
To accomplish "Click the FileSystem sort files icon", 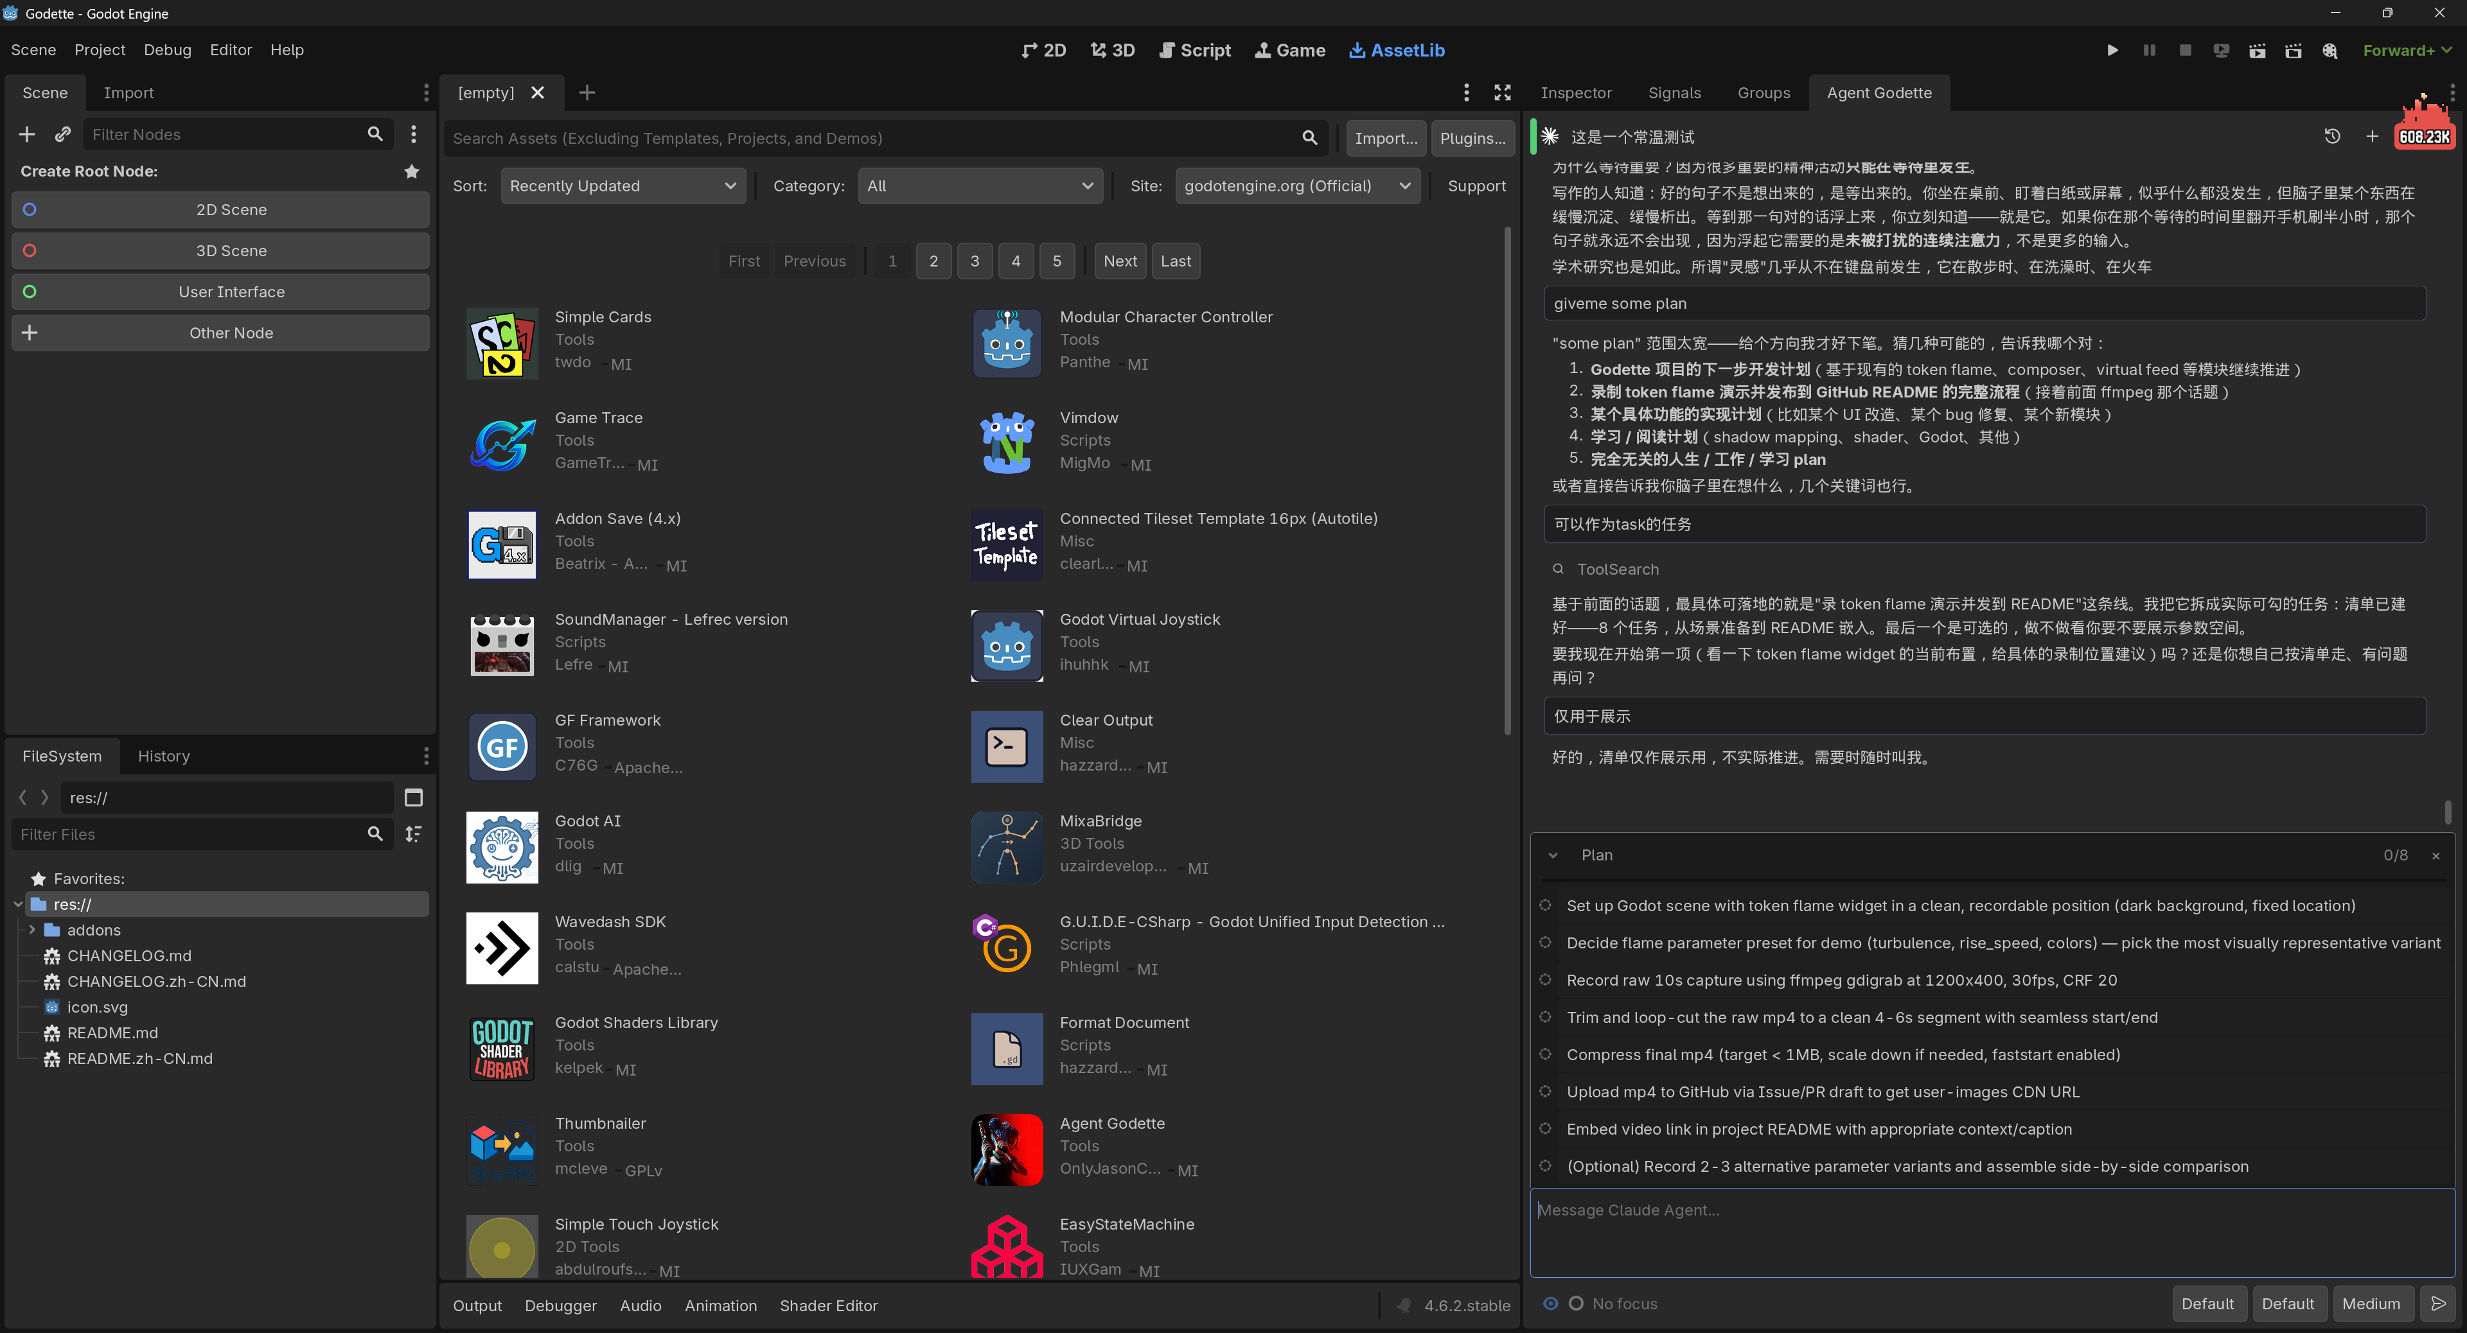I will (x=414, y=833).
